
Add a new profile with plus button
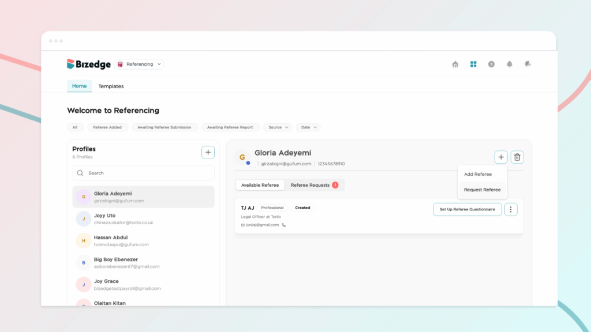click(208, 152)
